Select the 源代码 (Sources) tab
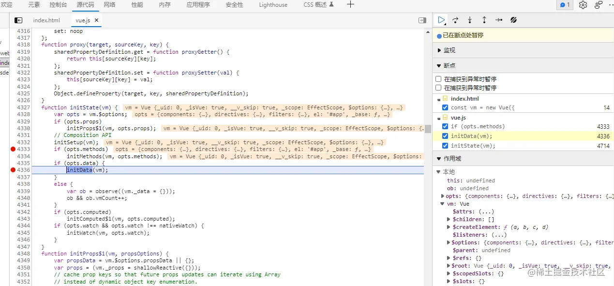Image resolution: width=614 pixels, height=286 pixels. coord(85,5)
